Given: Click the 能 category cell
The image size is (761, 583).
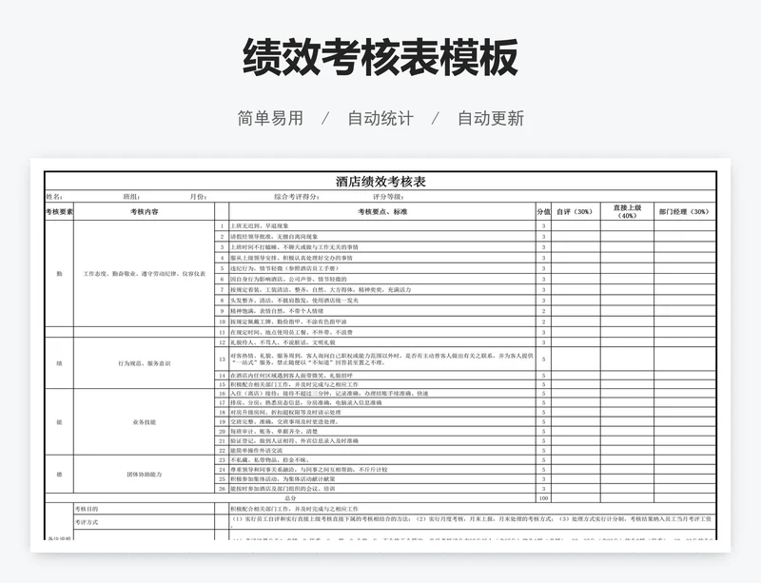Looking at the screenshot, I should coord(59,422).
